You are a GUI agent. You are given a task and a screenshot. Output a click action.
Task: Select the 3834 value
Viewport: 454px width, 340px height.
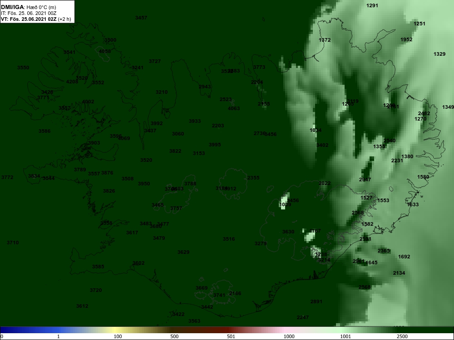click(x=34, y=176)
